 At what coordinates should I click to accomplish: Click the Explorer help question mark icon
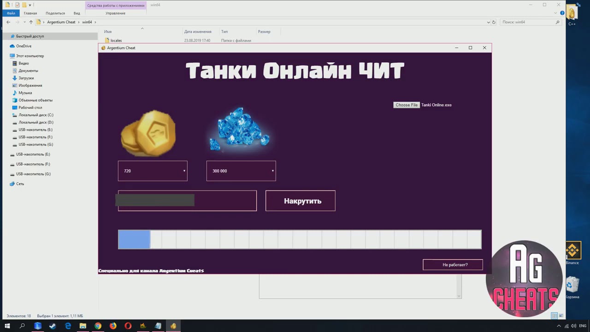[x=562, y=13]
